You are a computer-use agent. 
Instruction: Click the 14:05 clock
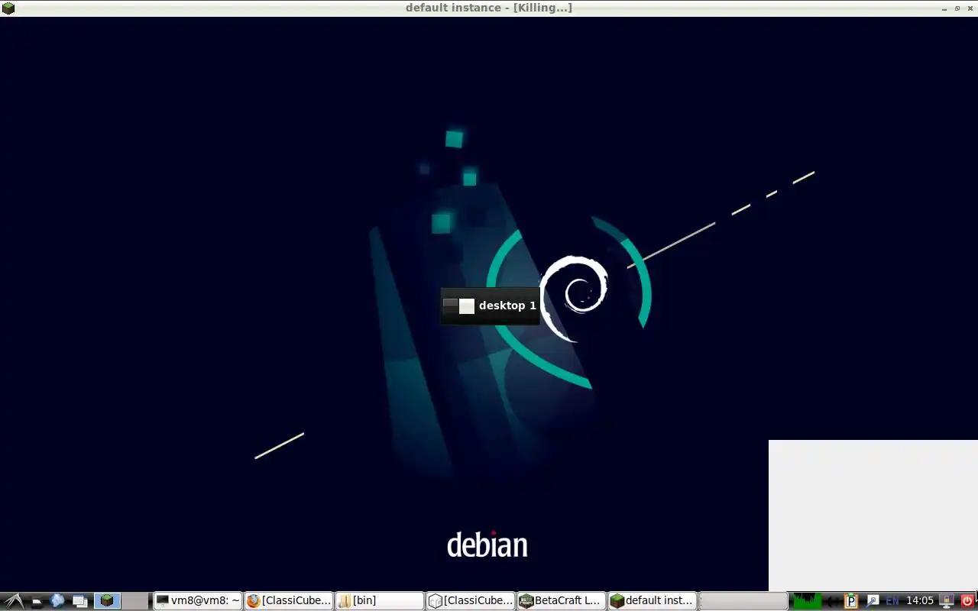tap(920, 601)
